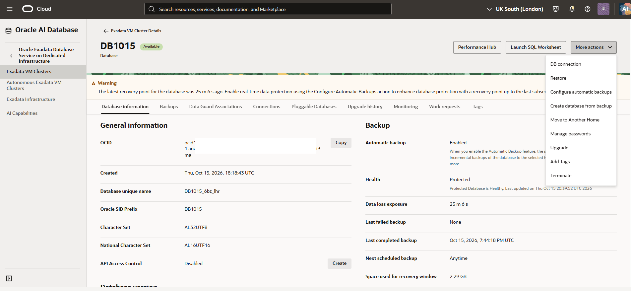The width and height of the screenshot is (631, 291).
Task: Launch SQL Worksheet
Action: point(536,47)
